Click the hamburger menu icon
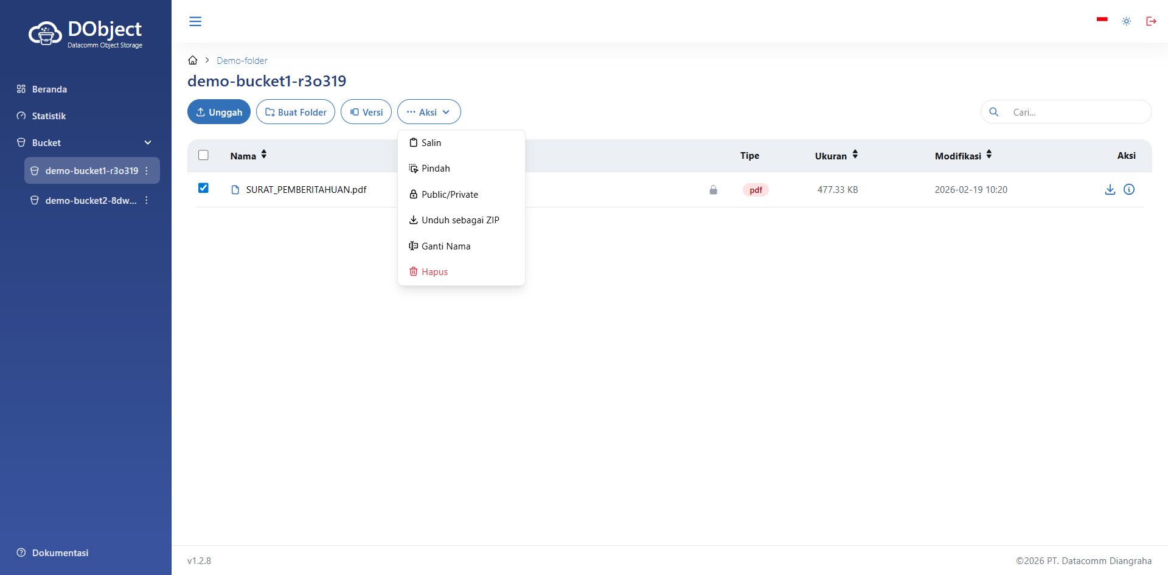 (x=195, y=21)
